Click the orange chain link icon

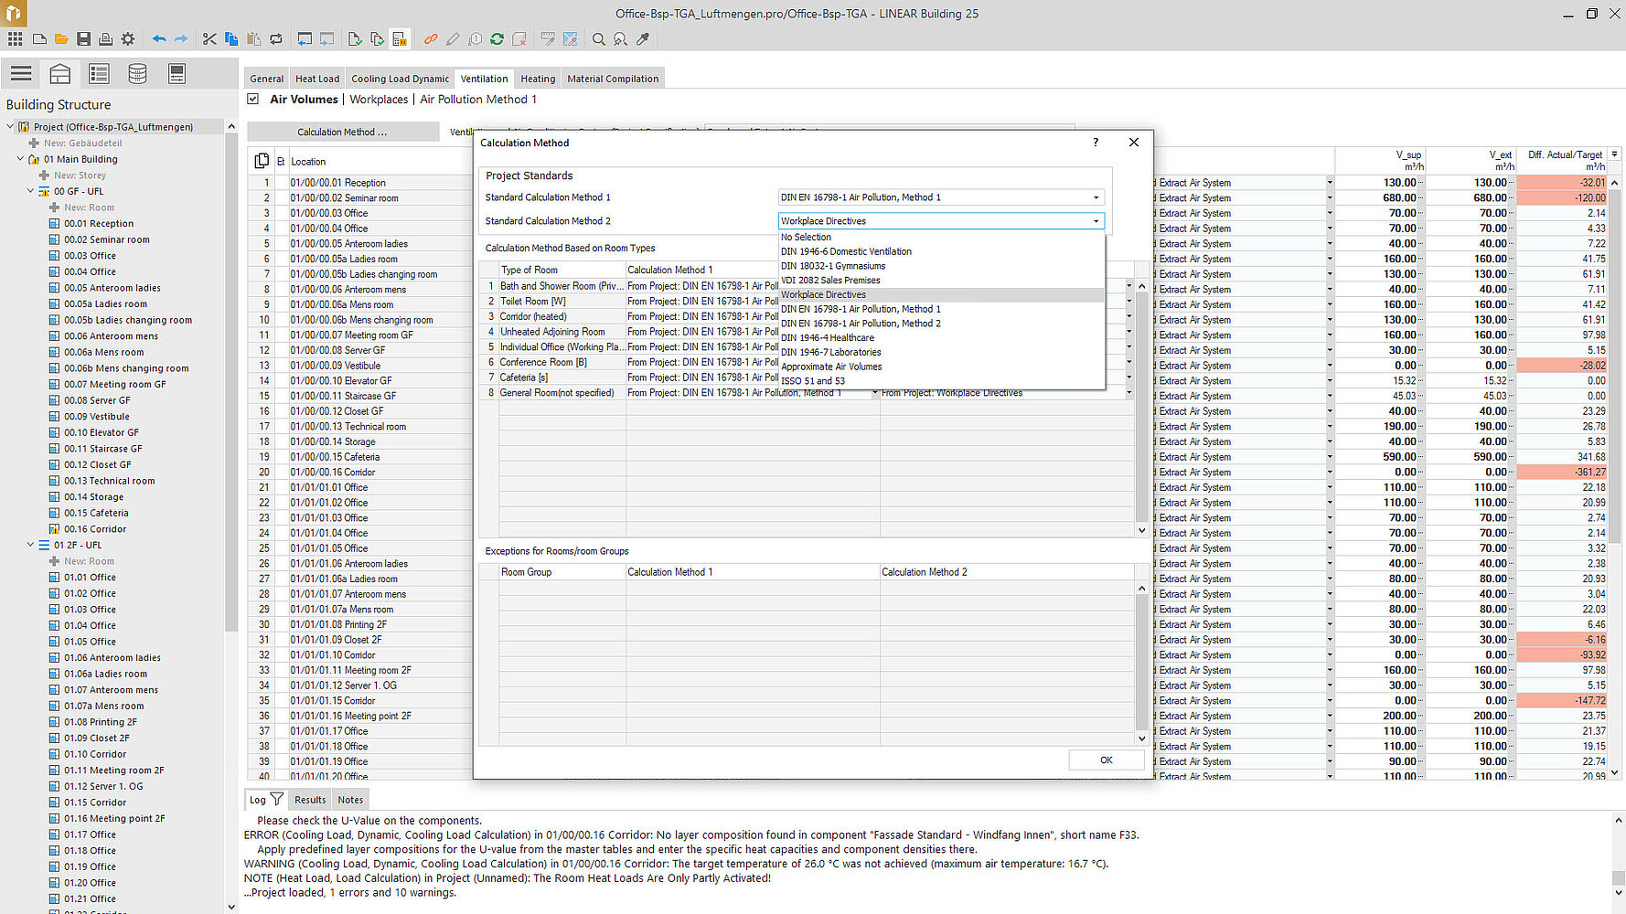coord(430,39)
